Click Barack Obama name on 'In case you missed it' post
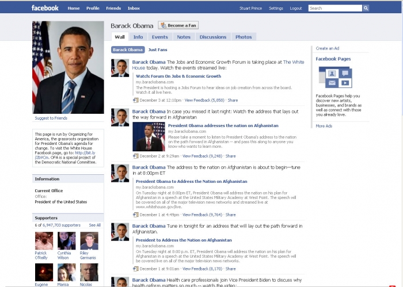This screenshot has height=287, width=403. (149, 112)
